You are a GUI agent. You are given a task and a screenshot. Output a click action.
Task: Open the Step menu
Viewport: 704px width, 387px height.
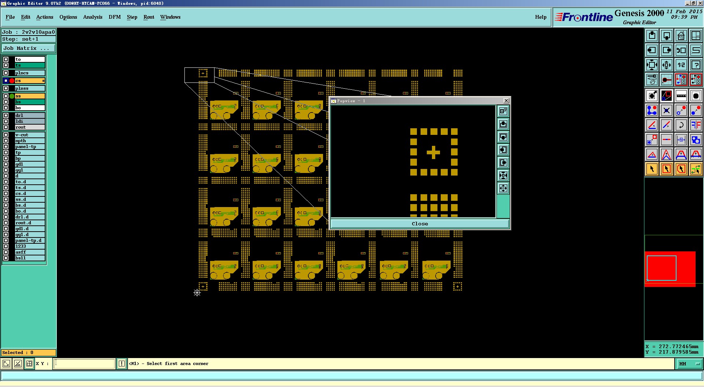(x=132, y=17)
